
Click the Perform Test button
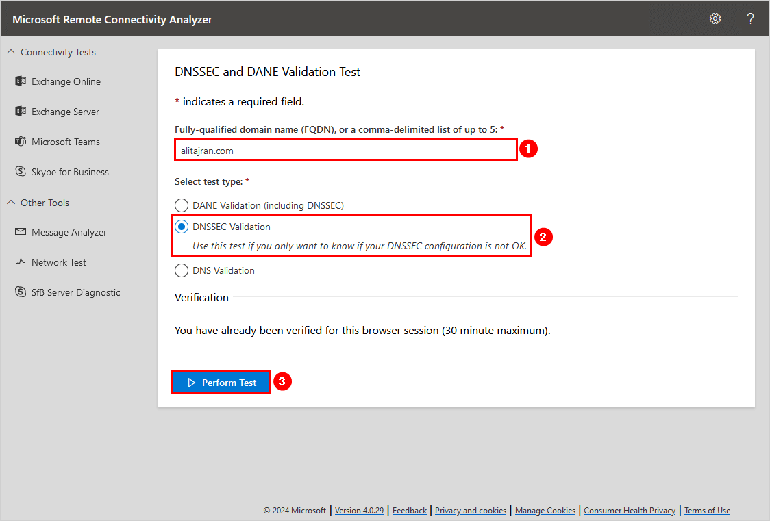221,382
